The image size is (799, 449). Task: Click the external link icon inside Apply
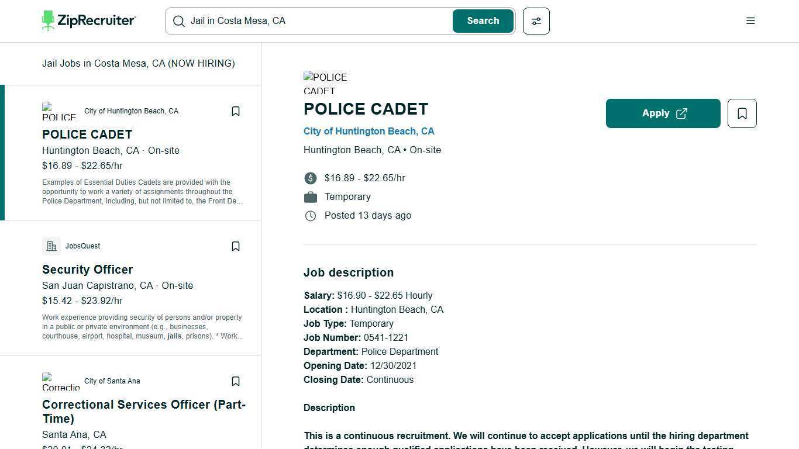[x=681, y=113]
